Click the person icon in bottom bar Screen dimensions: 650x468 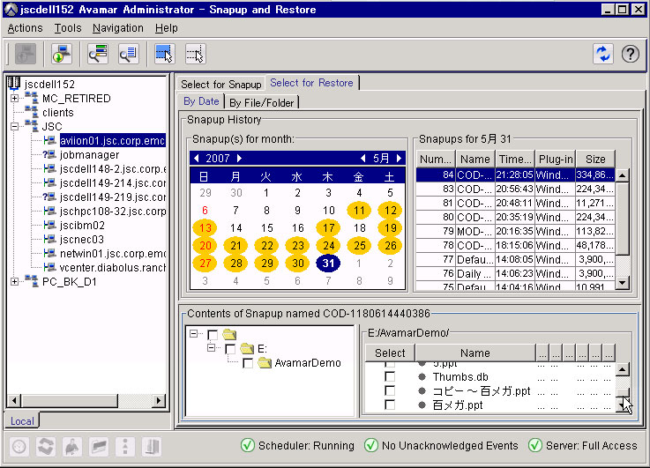[72, 447]
